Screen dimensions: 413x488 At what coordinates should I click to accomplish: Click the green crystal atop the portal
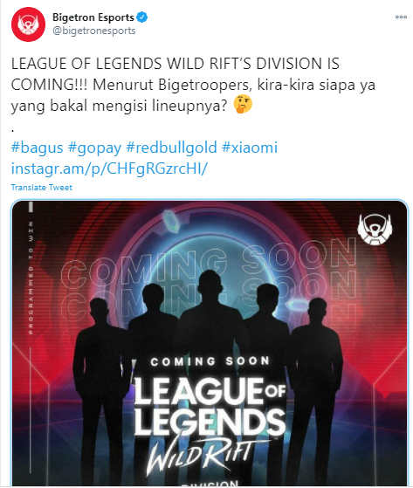170,222
